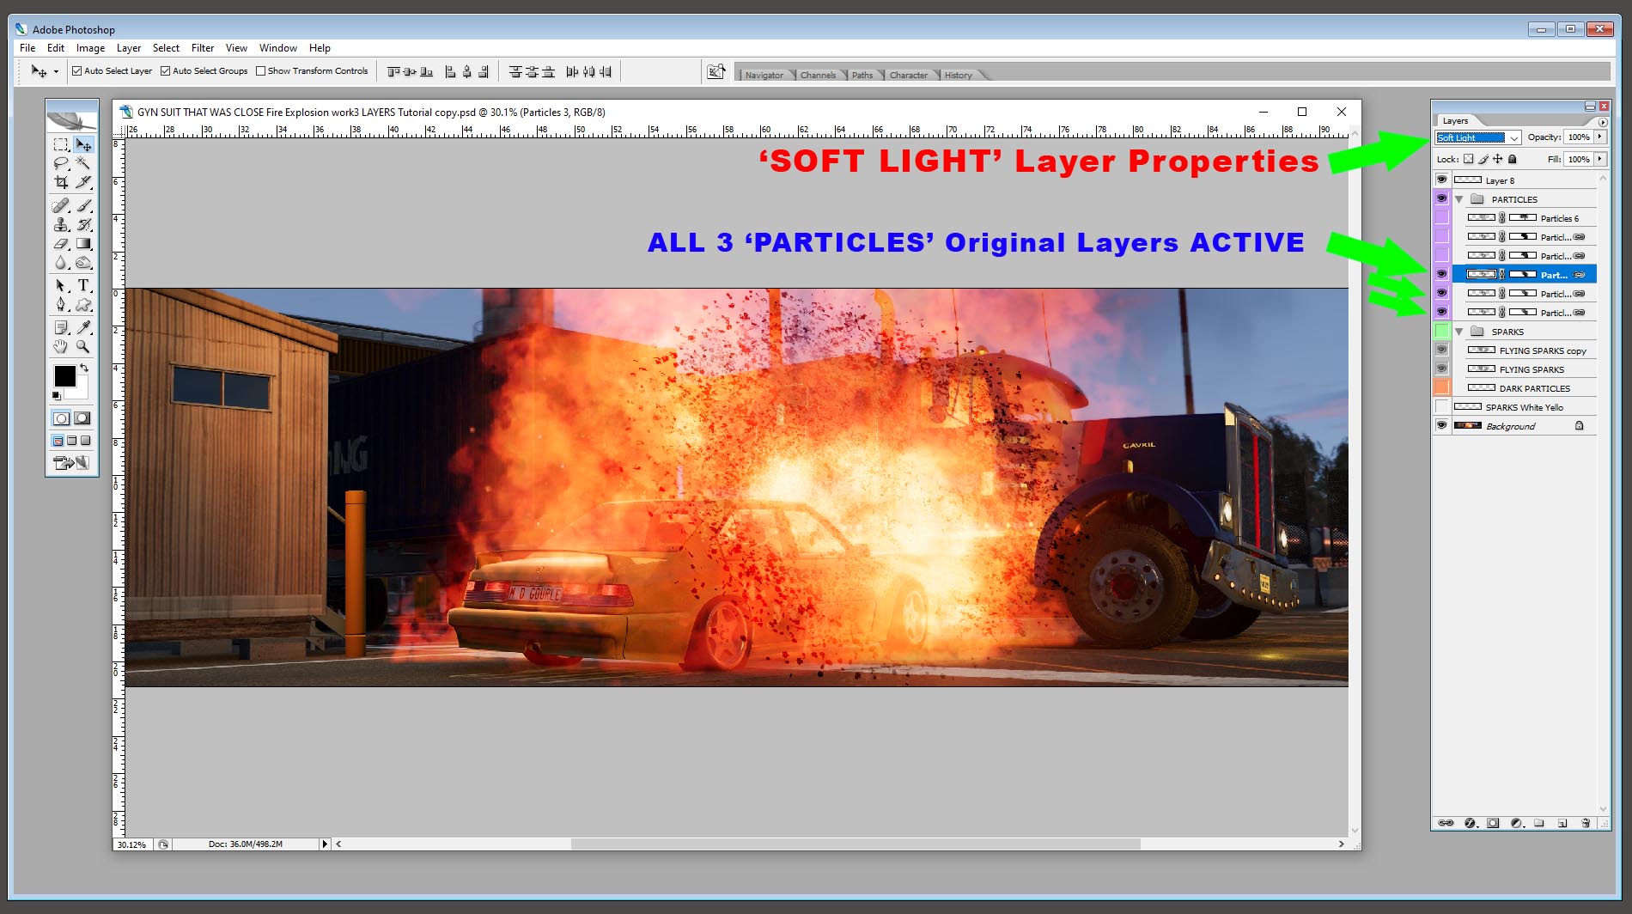Select the Blur tool
The height and width of the screenshot is (914, 1632).
click(x=61, y=262)
